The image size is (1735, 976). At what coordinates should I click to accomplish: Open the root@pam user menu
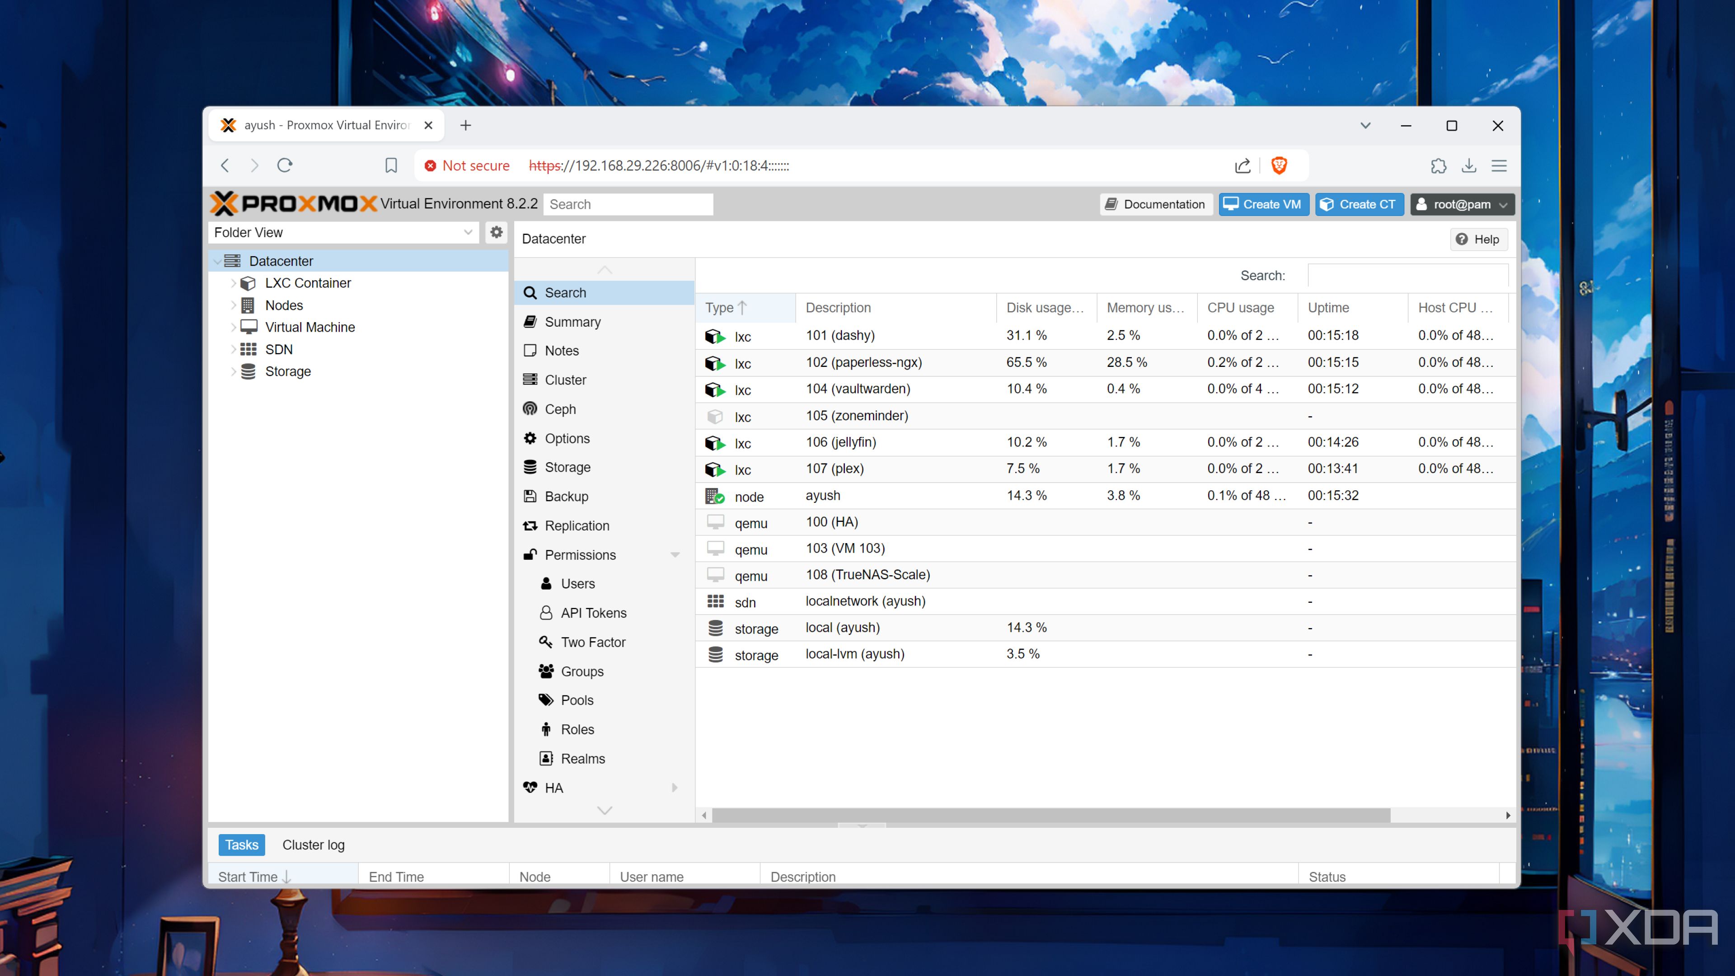point(1462,204)
